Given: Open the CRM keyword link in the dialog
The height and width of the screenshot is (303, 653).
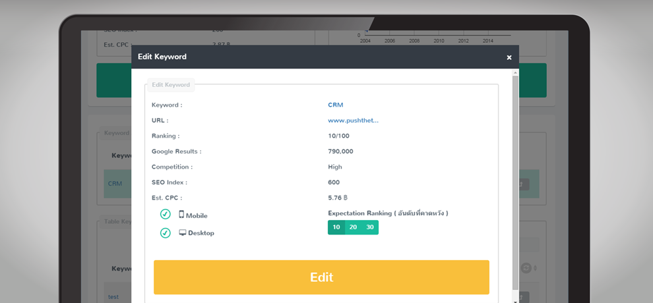Looking at the screenshot, I should [336, 105].
